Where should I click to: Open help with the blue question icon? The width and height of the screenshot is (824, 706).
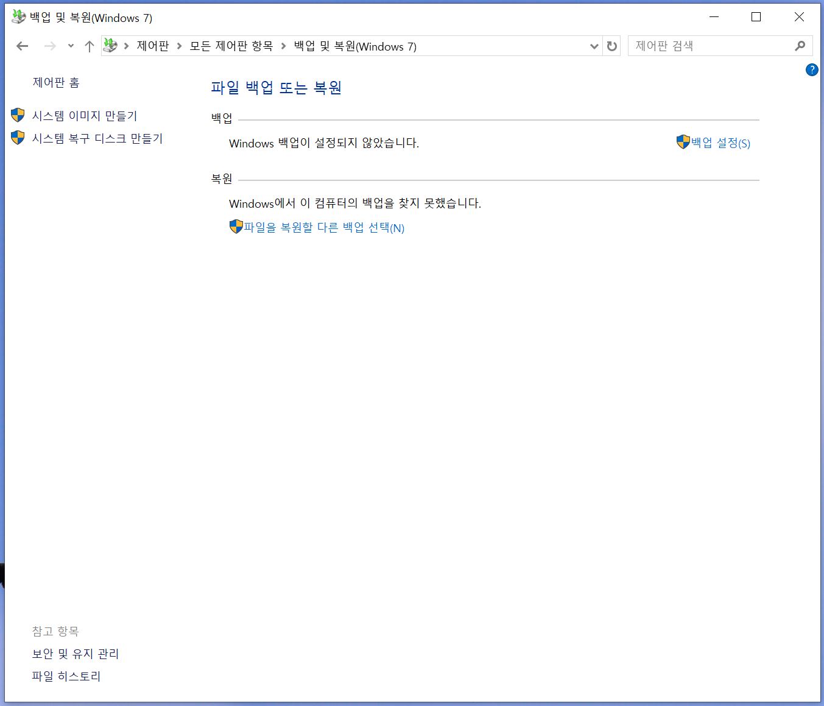tap(812, 69)
